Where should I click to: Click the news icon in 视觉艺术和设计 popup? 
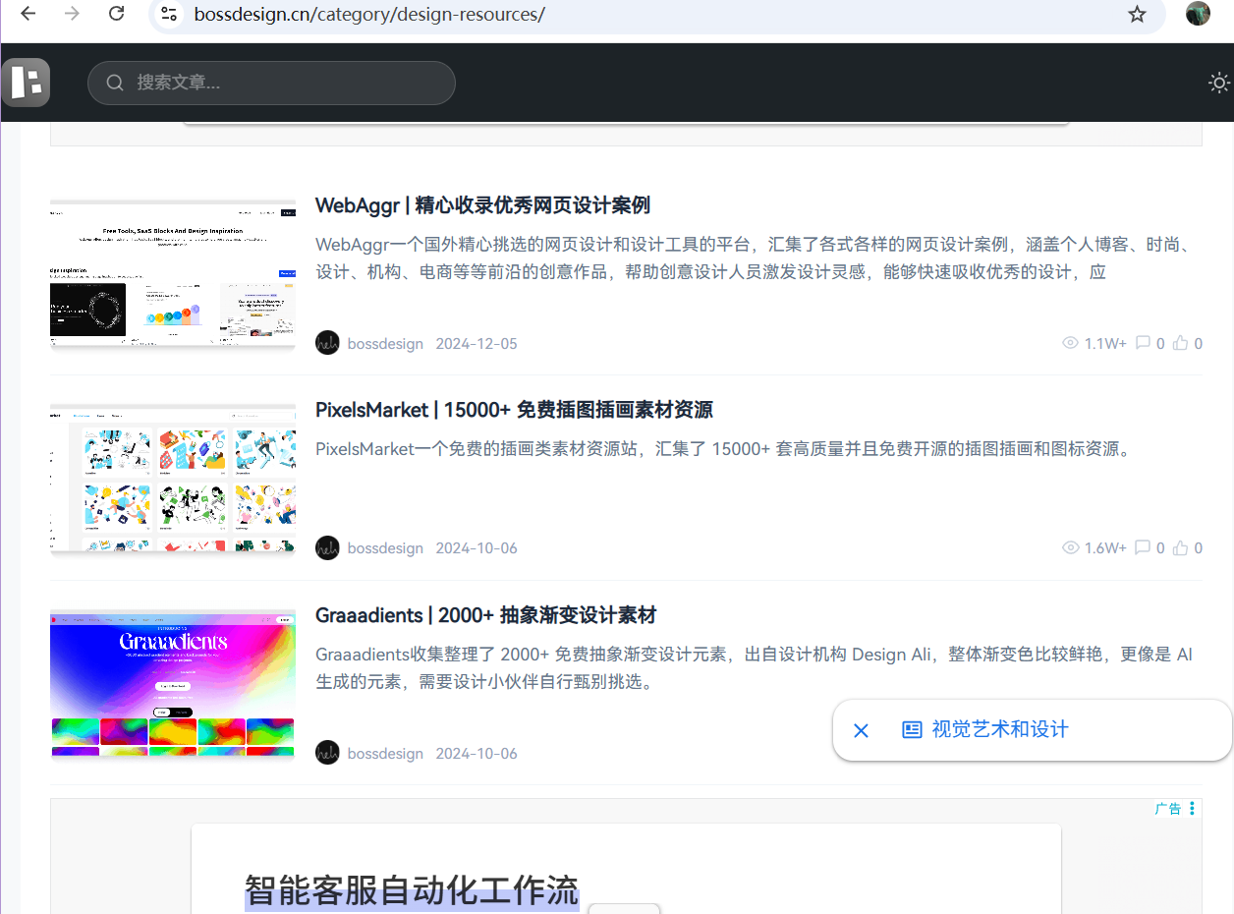912,729
